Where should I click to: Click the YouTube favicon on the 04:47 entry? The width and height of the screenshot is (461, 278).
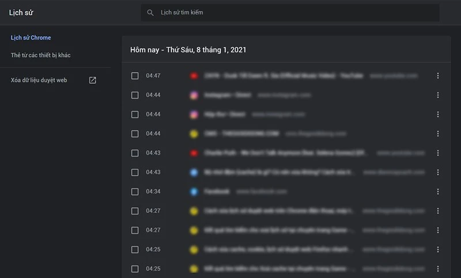click(x=194, y=76)
